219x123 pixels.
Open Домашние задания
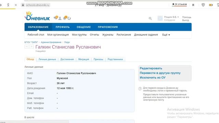tap(146, 35)
